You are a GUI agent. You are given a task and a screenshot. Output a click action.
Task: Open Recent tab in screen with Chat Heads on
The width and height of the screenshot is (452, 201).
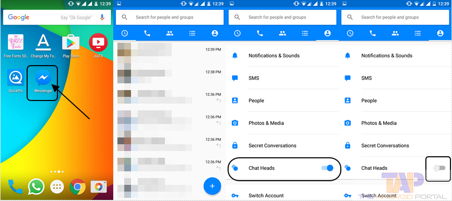(x=237, y=33)
